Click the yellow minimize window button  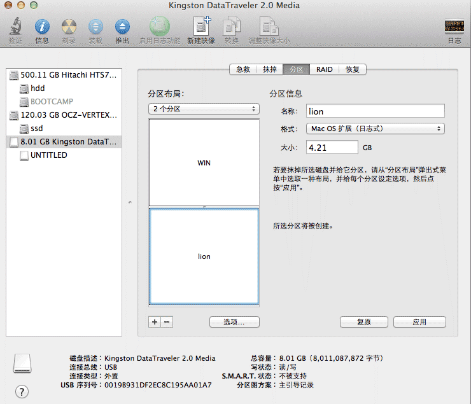[21, 5]
